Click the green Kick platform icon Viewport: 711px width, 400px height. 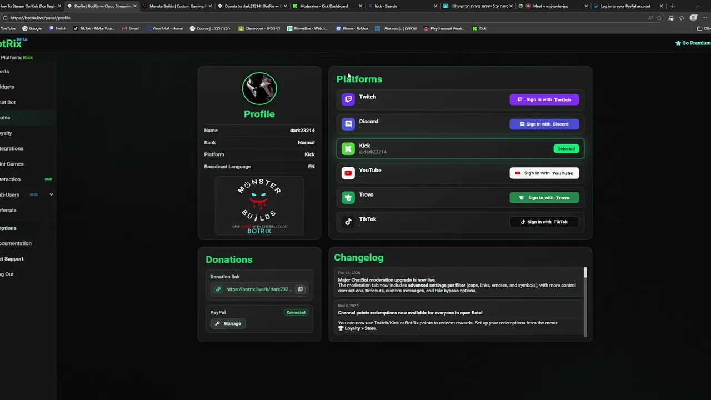(x=348, y=148)
